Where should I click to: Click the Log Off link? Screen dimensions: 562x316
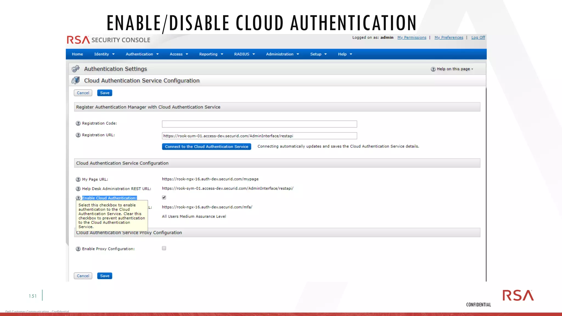pyautogui.click(x=478, y=38)
